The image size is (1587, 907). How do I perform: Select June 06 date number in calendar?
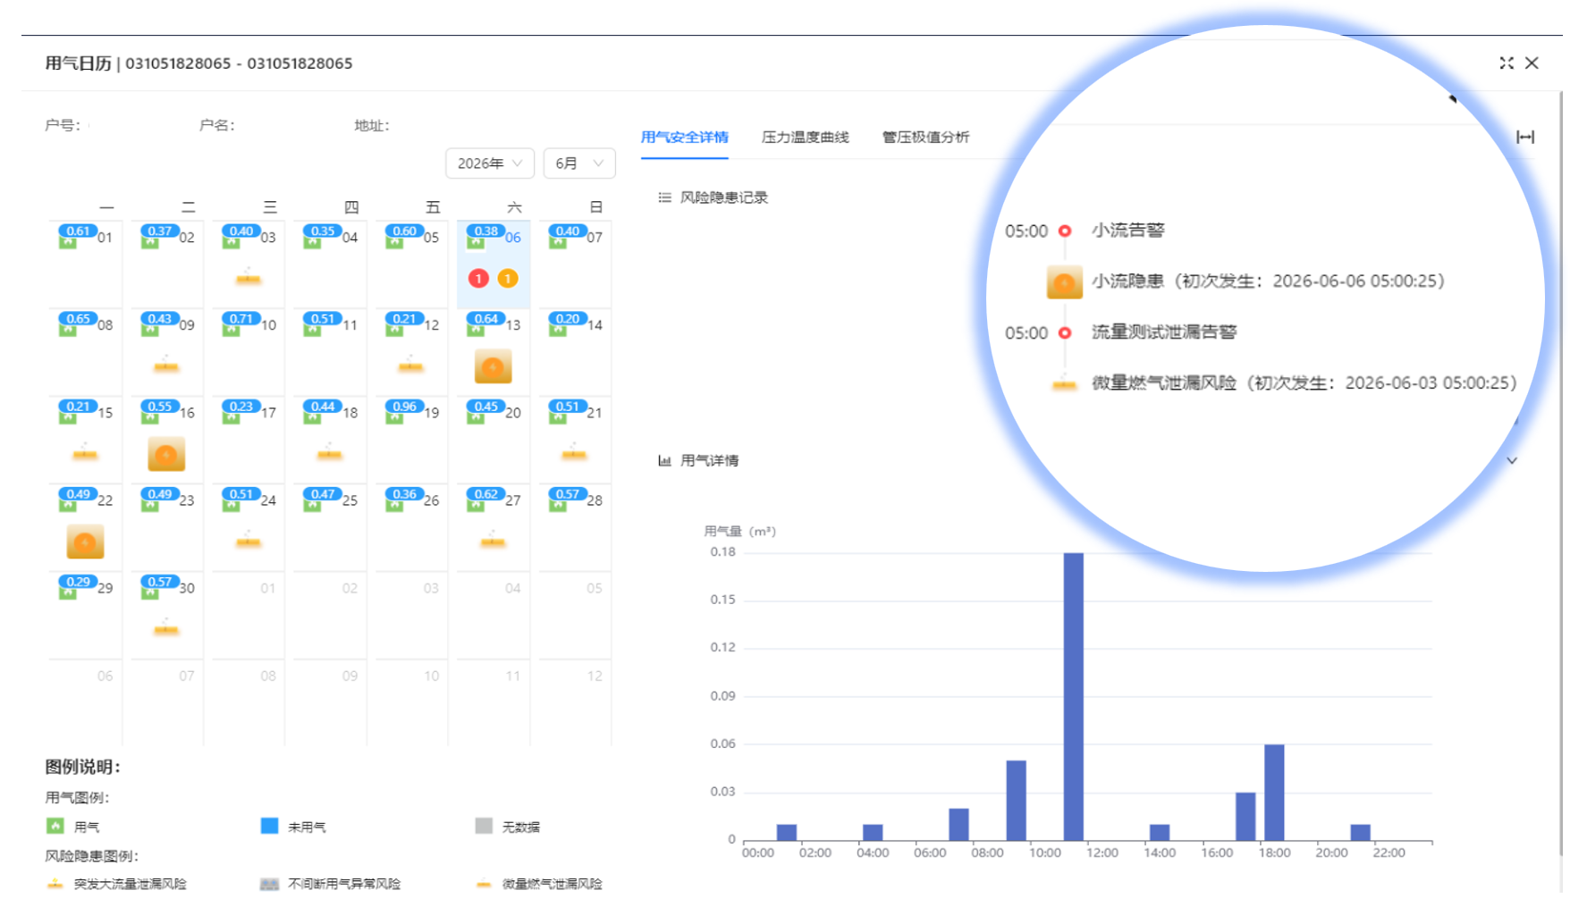pos(512,238)
